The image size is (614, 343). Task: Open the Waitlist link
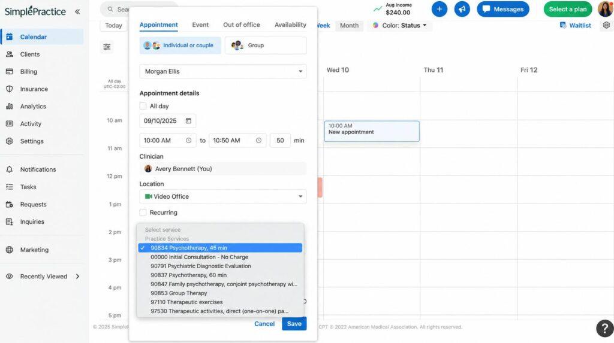click(x=575, y=25)
